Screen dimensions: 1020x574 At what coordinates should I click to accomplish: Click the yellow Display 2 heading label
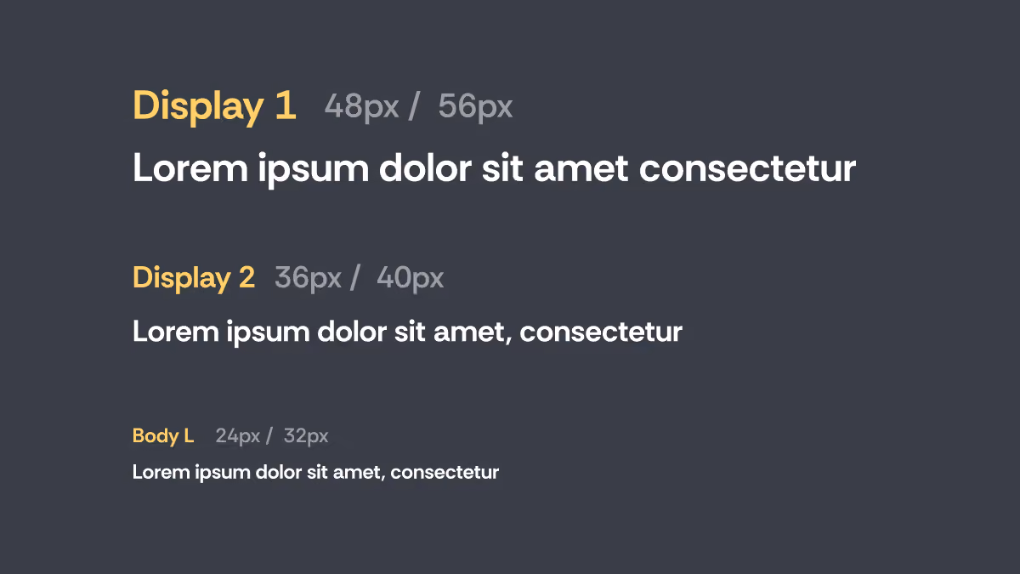pyautogui.click(x=194, y=278)
